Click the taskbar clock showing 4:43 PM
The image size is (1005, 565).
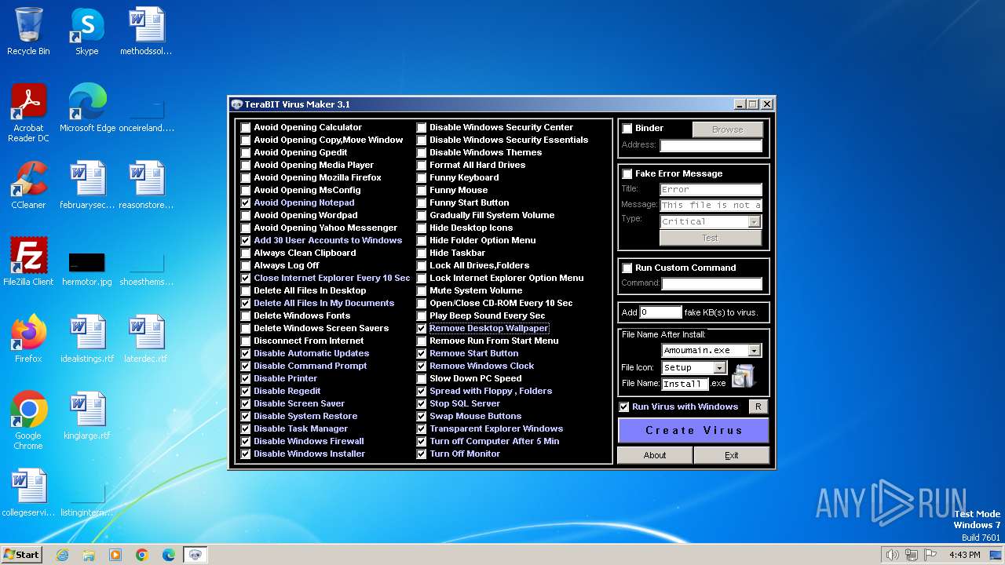[x=964, y=555]
